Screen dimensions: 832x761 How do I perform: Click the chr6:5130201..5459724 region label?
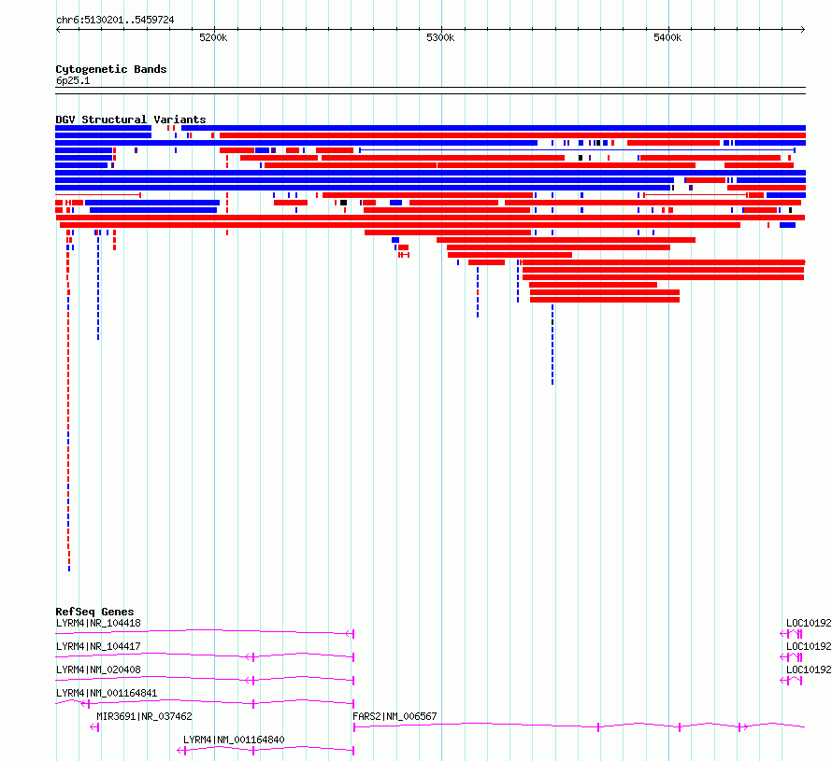pos(115,20)
